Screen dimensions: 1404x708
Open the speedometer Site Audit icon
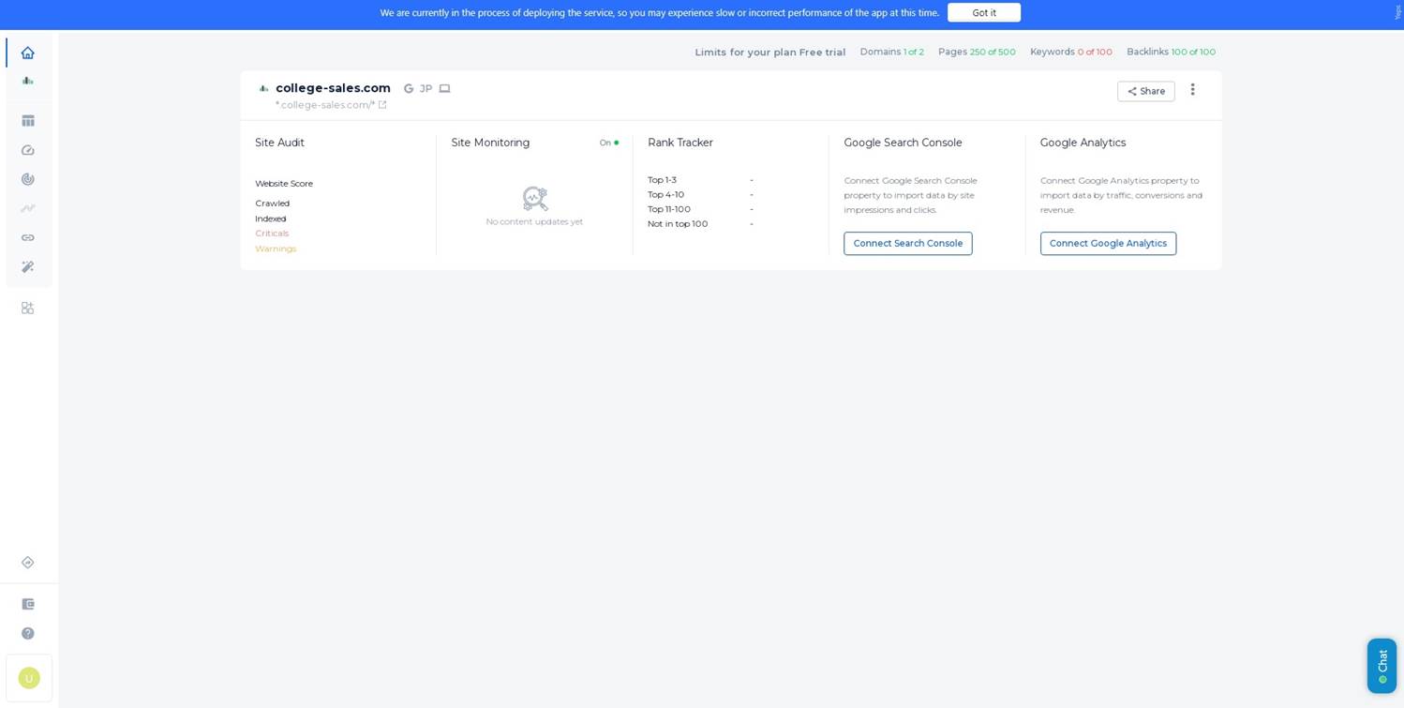tap(28, 150)
